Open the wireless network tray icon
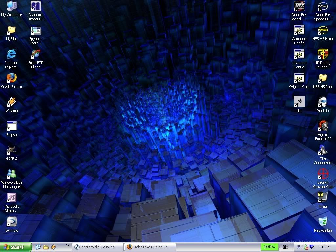 [x=300, y=247]
